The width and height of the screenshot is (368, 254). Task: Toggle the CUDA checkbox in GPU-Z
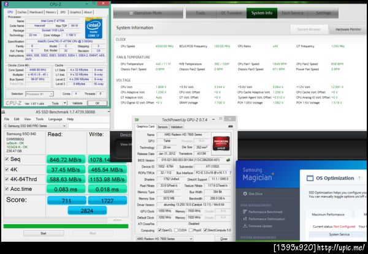tap(176, 230)
